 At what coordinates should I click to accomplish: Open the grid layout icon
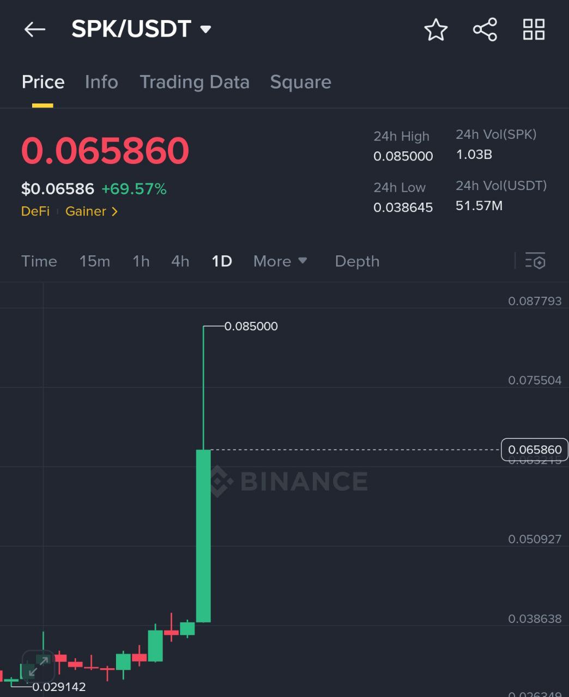click(534, 29)
